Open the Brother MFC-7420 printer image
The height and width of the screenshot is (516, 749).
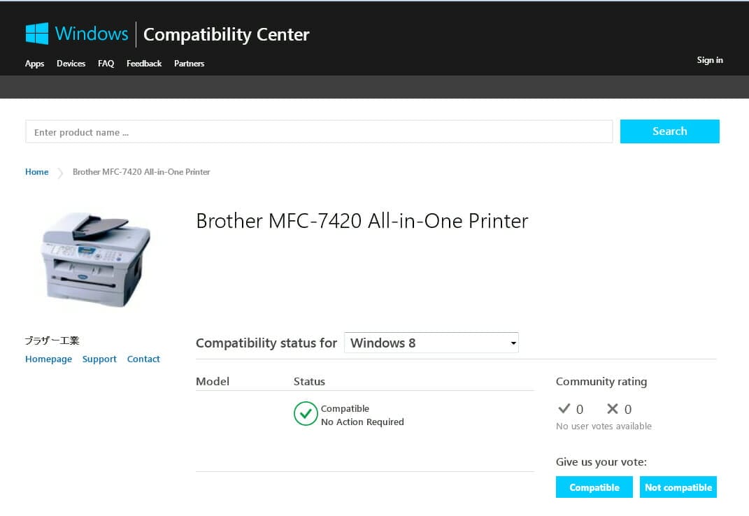(96, 259)
